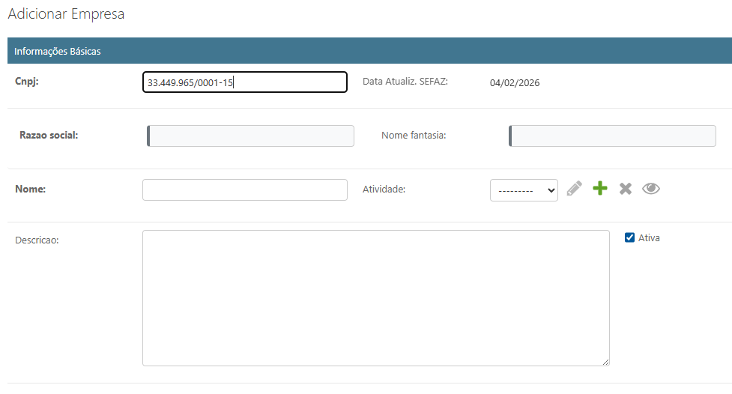Click the Informações Básicas section header
This screenshot has width=732, height=394.
pyautogui.click(x=58, y=52)
